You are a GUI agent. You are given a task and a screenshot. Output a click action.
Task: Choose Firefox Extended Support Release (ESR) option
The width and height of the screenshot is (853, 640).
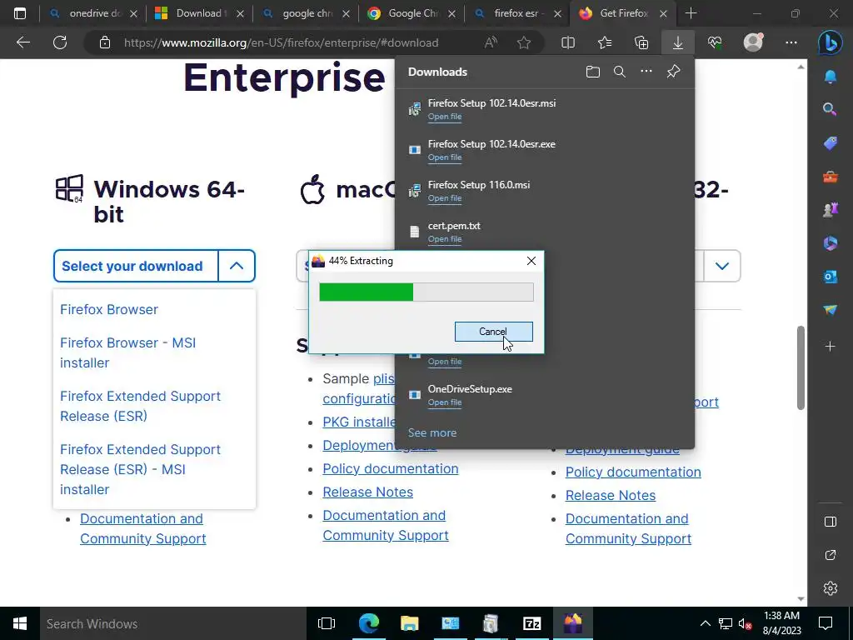140,406
